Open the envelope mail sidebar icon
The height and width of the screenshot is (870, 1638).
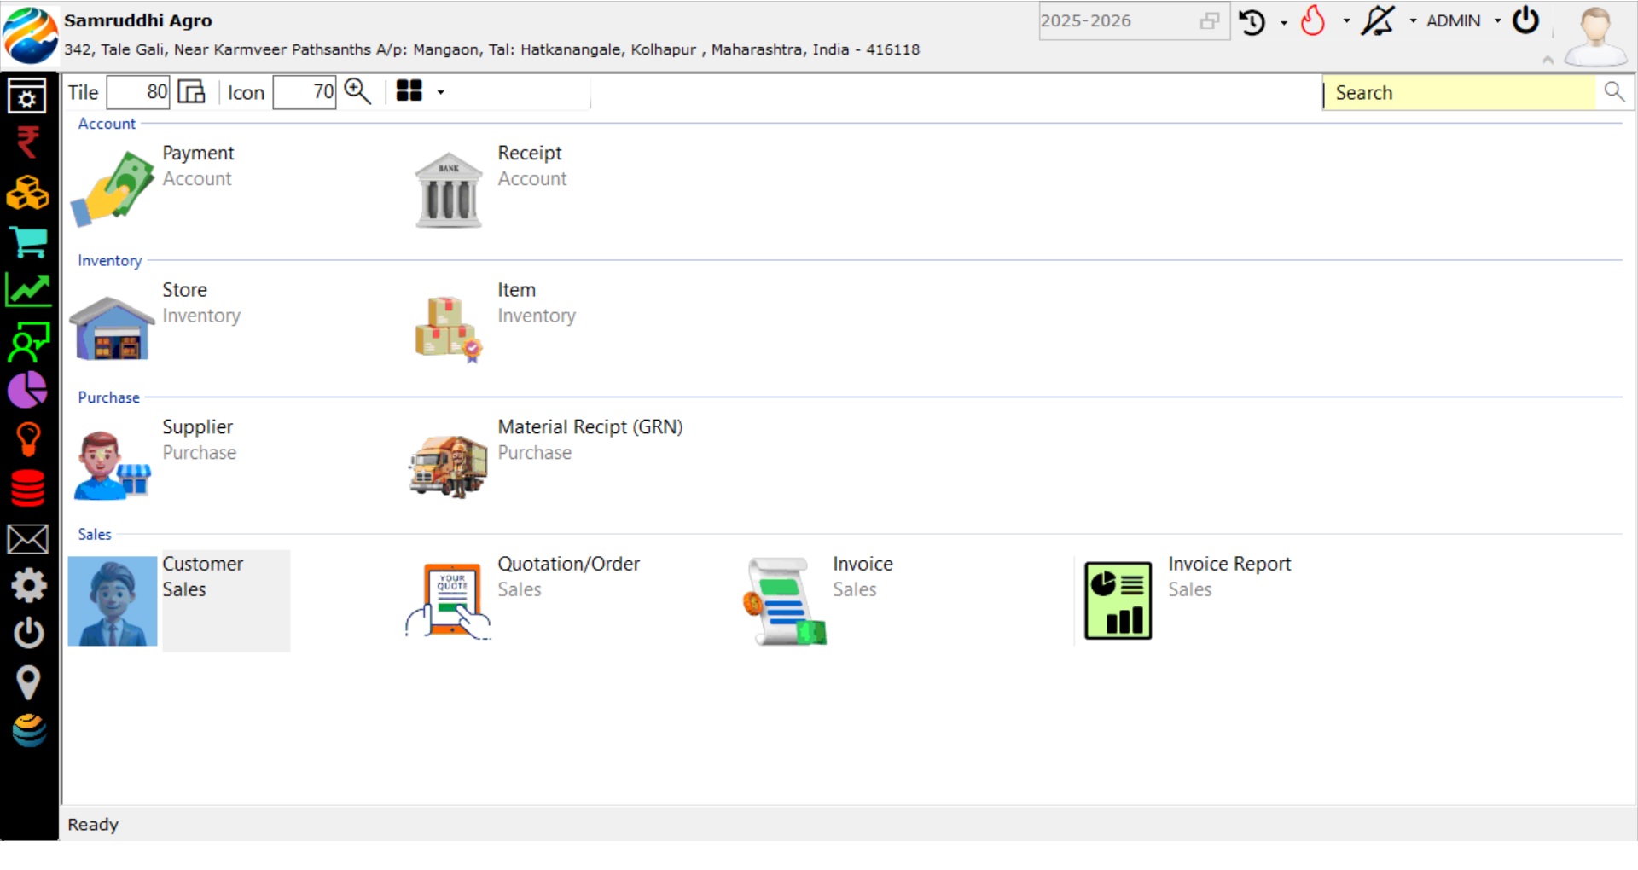click(x=28, y=539)
